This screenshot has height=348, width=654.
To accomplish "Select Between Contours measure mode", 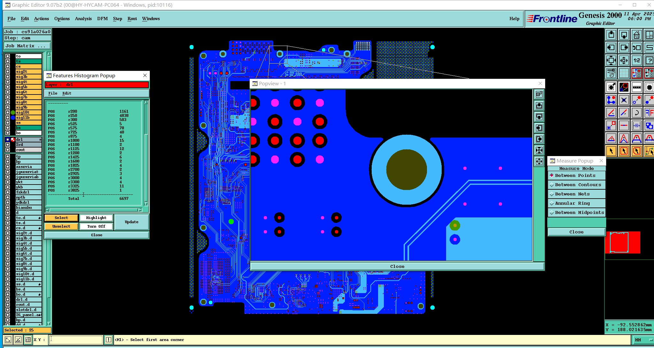I will click(x=578, y=185).
